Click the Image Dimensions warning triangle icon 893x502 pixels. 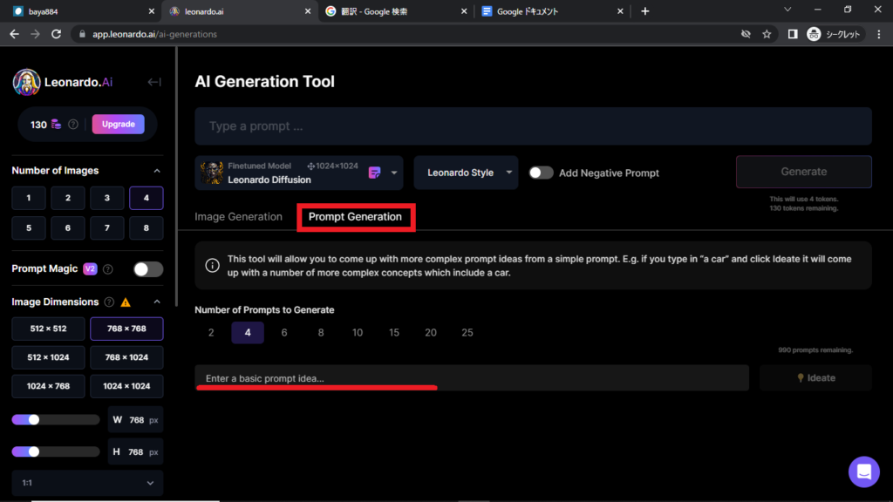point(126,302)
